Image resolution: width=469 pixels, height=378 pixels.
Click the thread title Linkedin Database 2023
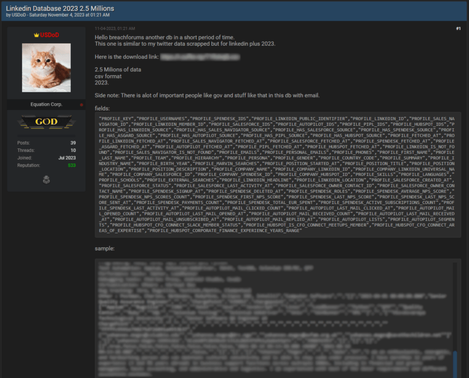point(60,9)
